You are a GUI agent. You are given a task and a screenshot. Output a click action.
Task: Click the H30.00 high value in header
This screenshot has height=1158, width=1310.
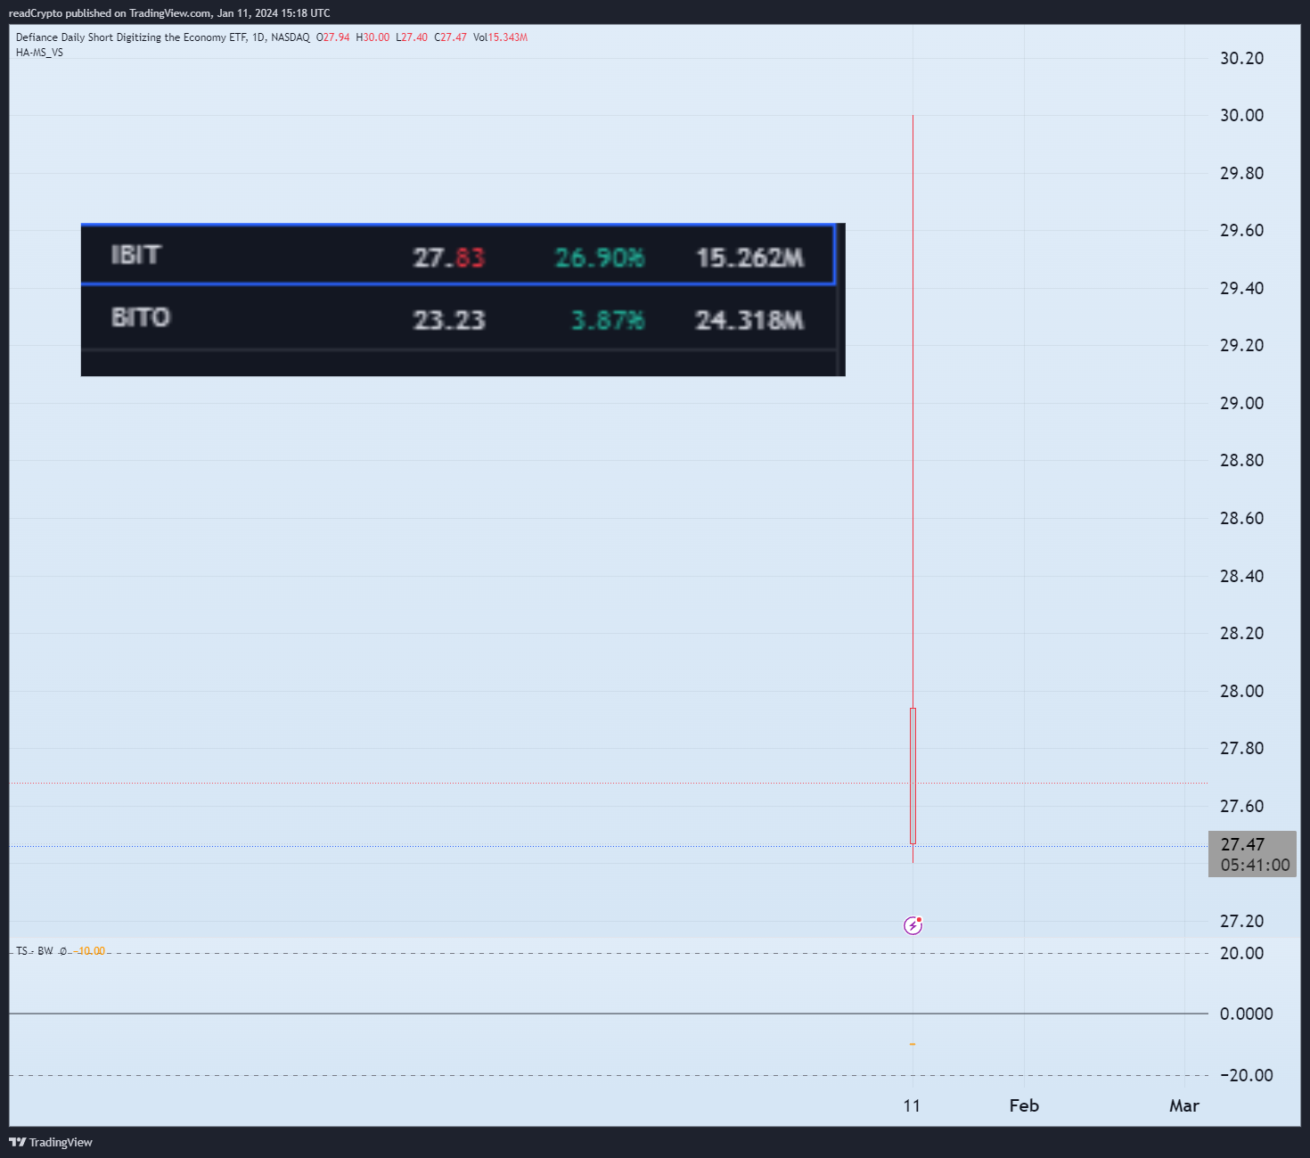[x=373, y=37]
